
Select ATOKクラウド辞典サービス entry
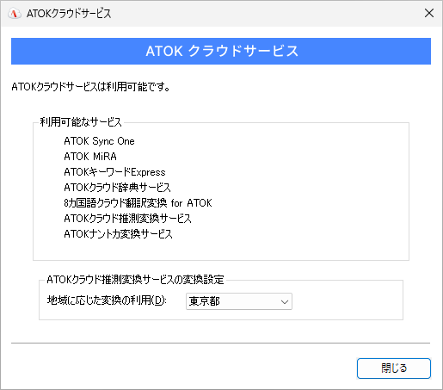point(117,188)
